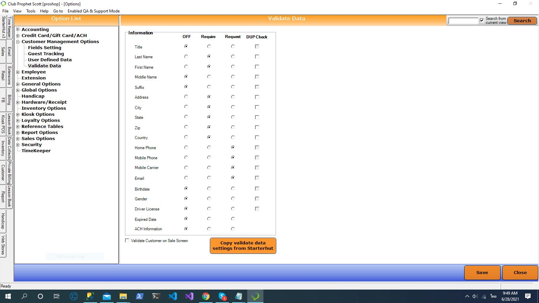The image size is (539, 303).
Task: Click Copy validate data settings from Starterhut
Action: [x=243, y=245]
